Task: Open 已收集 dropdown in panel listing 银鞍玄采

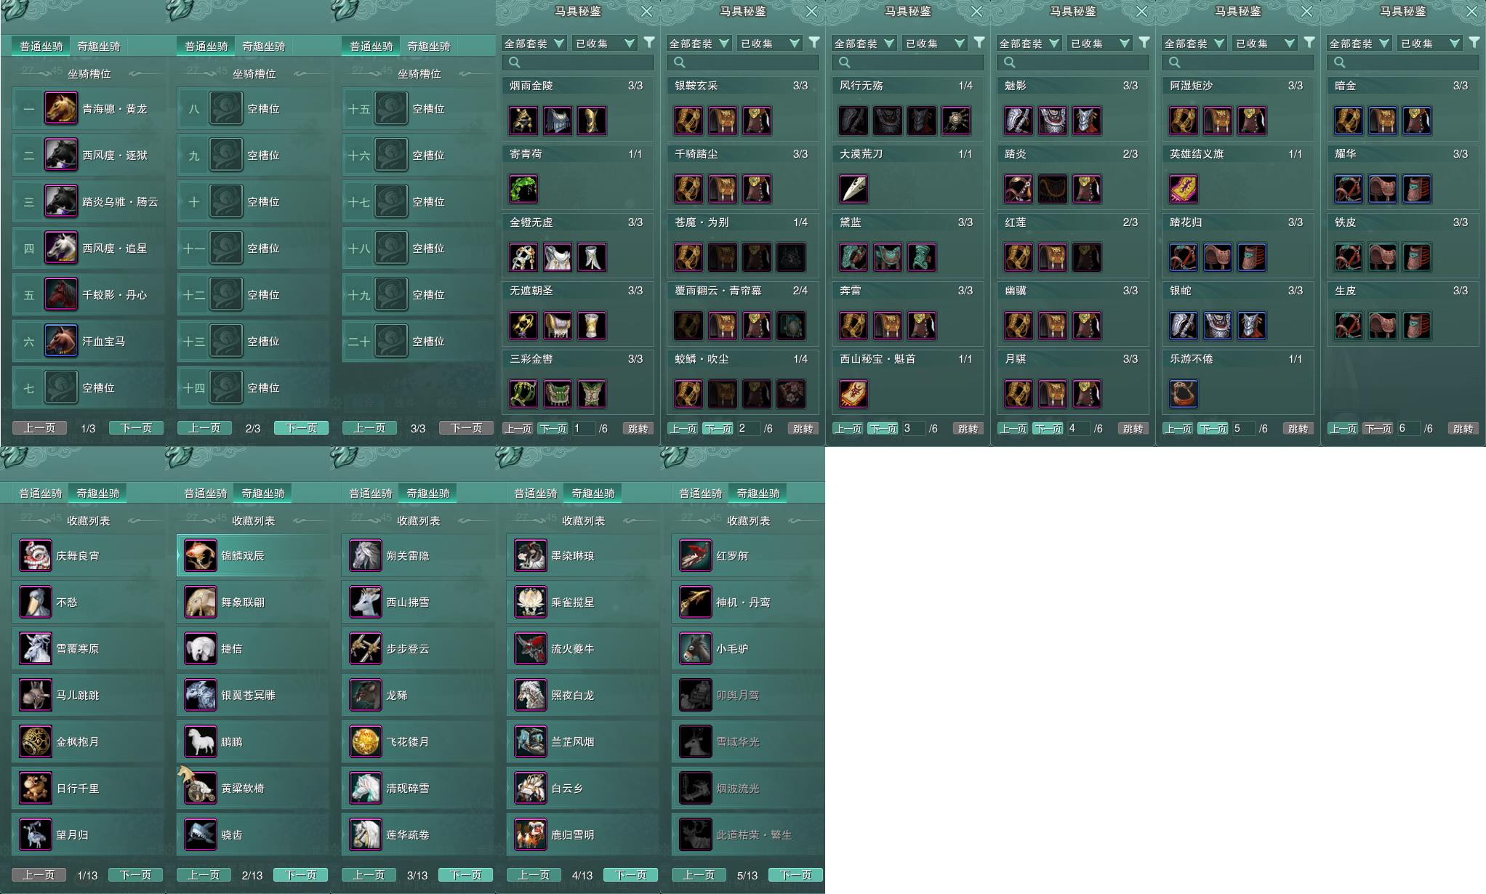Action: [769, 44]
